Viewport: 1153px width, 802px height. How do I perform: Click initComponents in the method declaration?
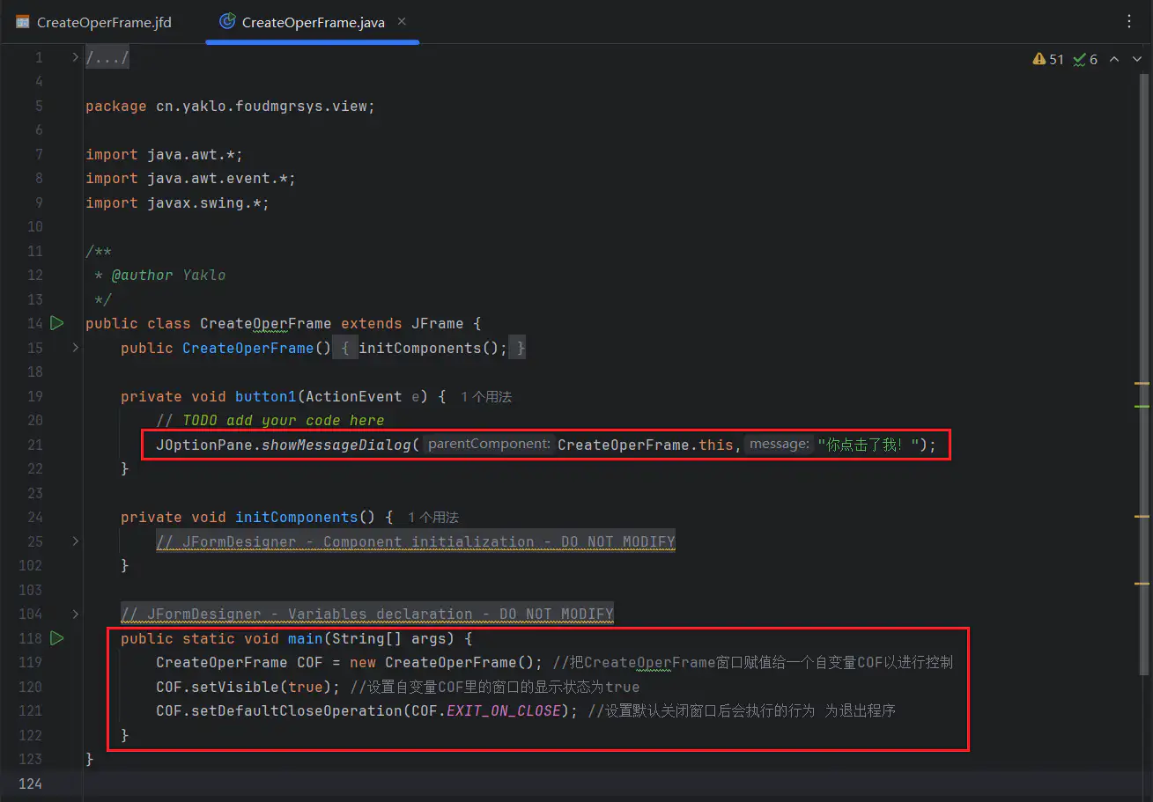point(297,517)
